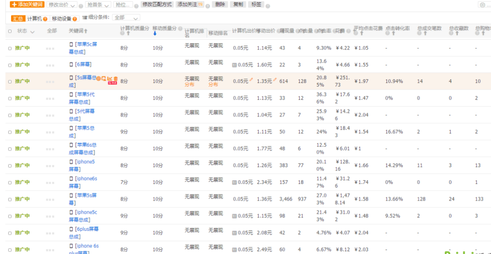491x254 pixels.
Task: Click the trend chart icon in 5s屏幕总成 row
Action: [110, 79]
